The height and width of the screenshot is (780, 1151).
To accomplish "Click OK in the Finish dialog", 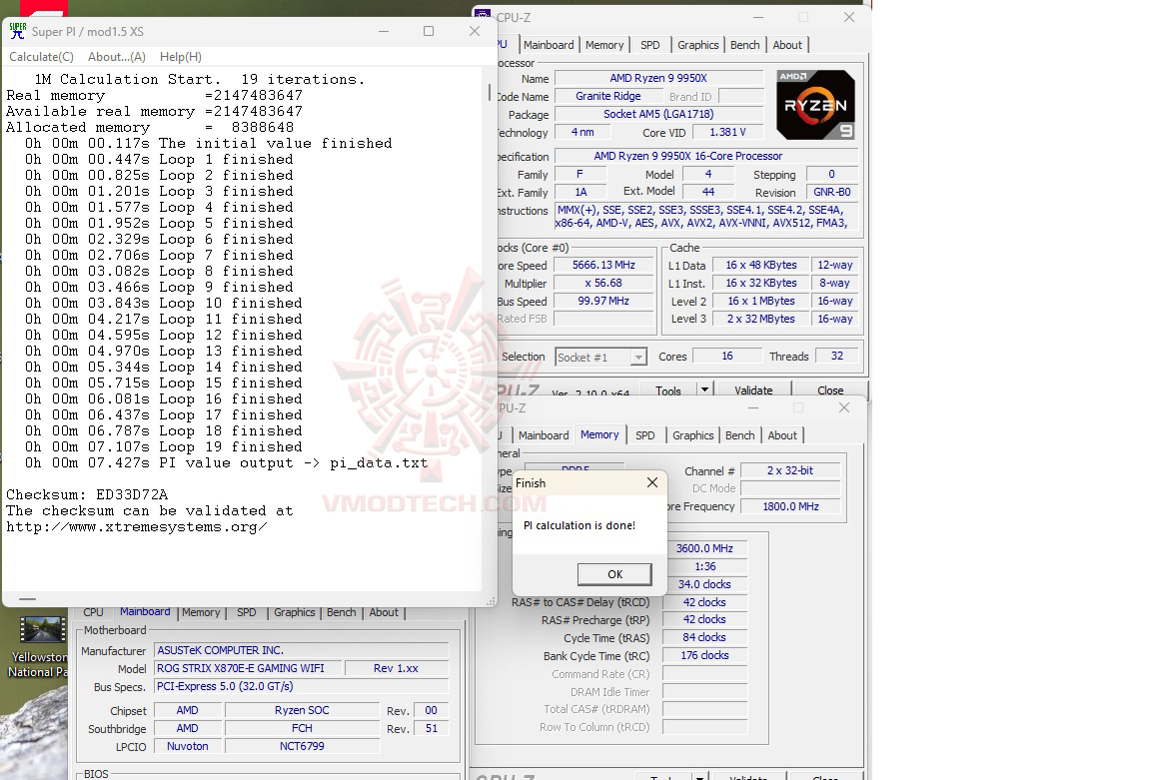I will [x=614, y=574].
